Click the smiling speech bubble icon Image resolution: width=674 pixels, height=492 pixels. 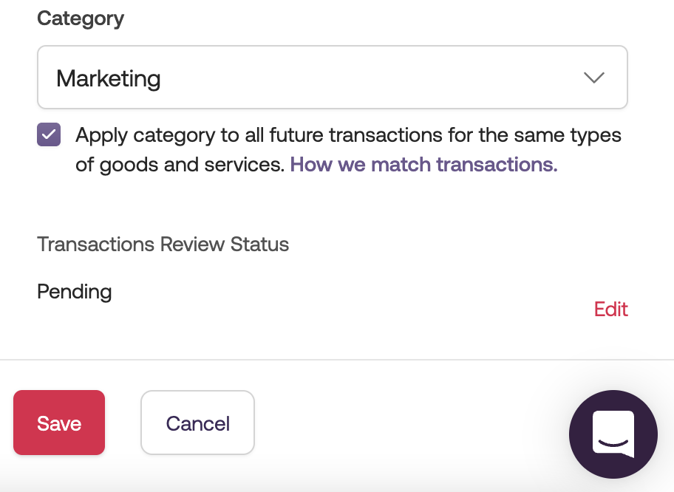pos(613,433)
